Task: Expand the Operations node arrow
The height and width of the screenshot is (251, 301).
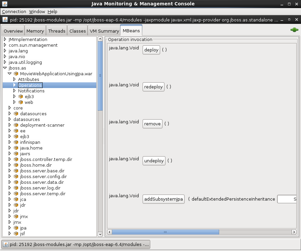Action: [14, 85]
